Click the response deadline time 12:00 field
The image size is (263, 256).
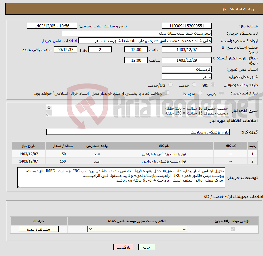[136, 49]
